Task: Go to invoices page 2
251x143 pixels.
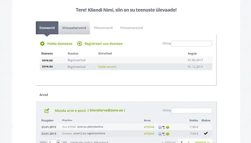Action: pyautogui.click(x=189, y=142)
